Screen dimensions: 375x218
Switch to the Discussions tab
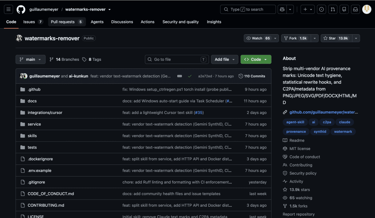[x=122, y=22]
